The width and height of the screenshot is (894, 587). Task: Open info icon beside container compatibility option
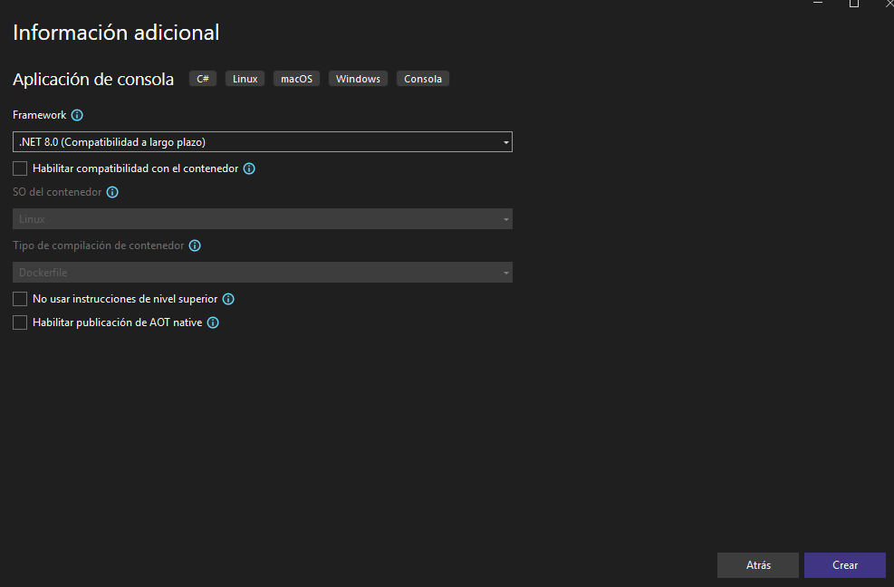249,168
